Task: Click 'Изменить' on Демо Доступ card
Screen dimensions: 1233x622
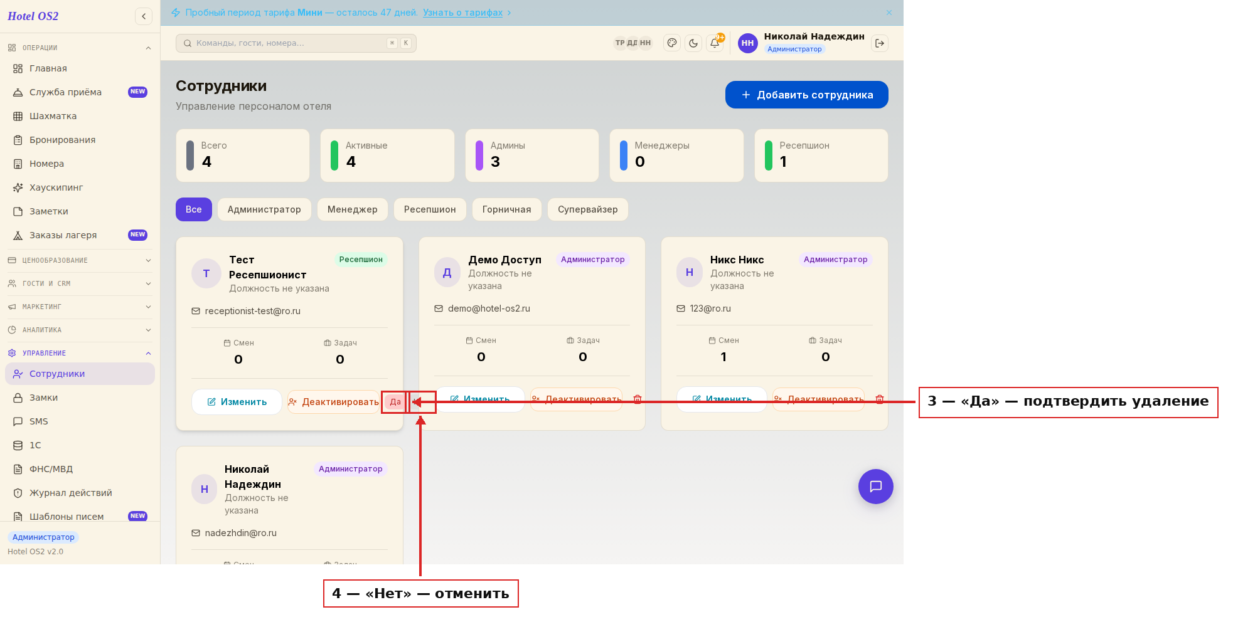Action: point(479,399)
